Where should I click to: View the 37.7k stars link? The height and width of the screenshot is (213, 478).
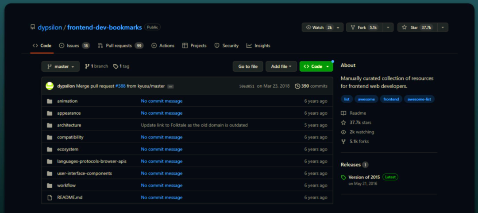[356, 123]
